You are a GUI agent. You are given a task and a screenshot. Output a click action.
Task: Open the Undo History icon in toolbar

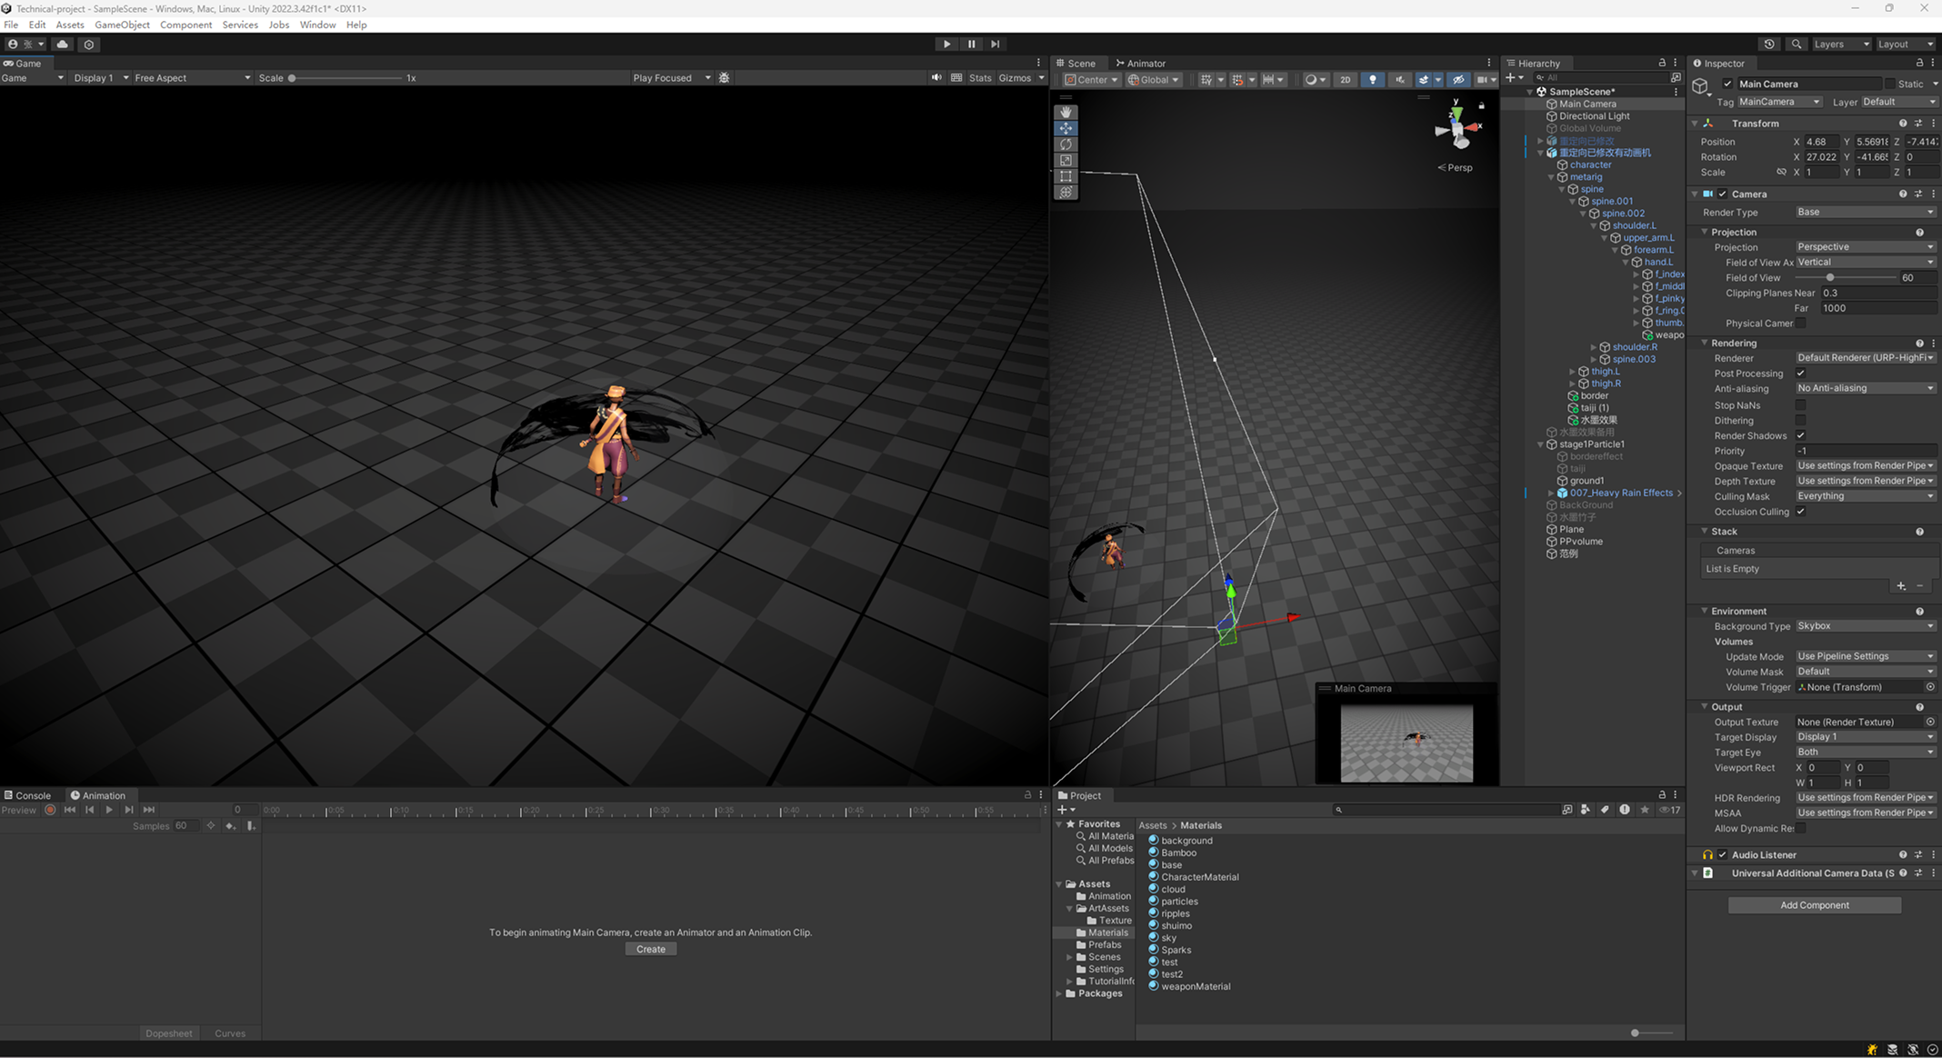pyautogui.click(x=1768, y=44)
